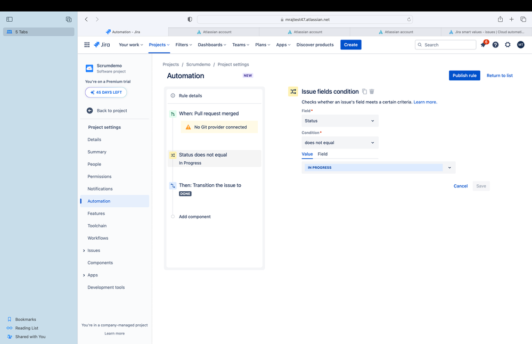The image size is (532, 344).
Task: Copy the Issue fields condition component
Action: pos(364,92)
